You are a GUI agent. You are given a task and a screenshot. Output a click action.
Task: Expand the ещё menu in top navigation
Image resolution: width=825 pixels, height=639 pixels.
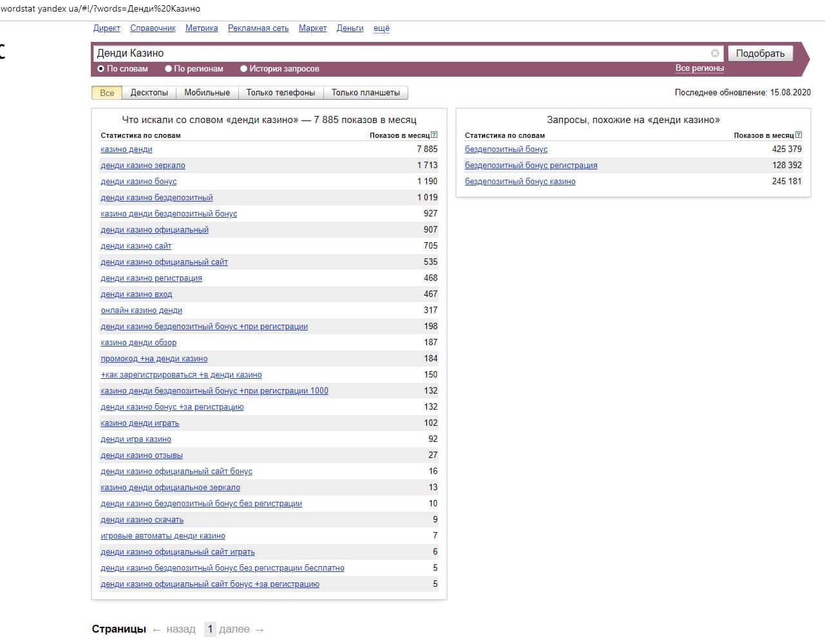pos(381,28)
